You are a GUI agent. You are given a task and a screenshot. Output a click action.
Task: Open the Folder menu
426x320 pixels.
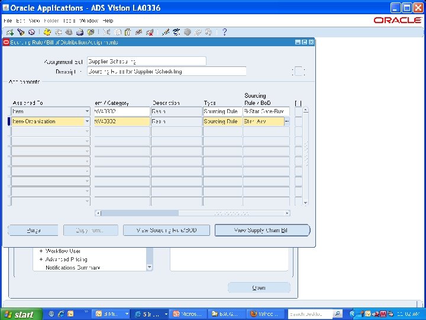(51, 21)
